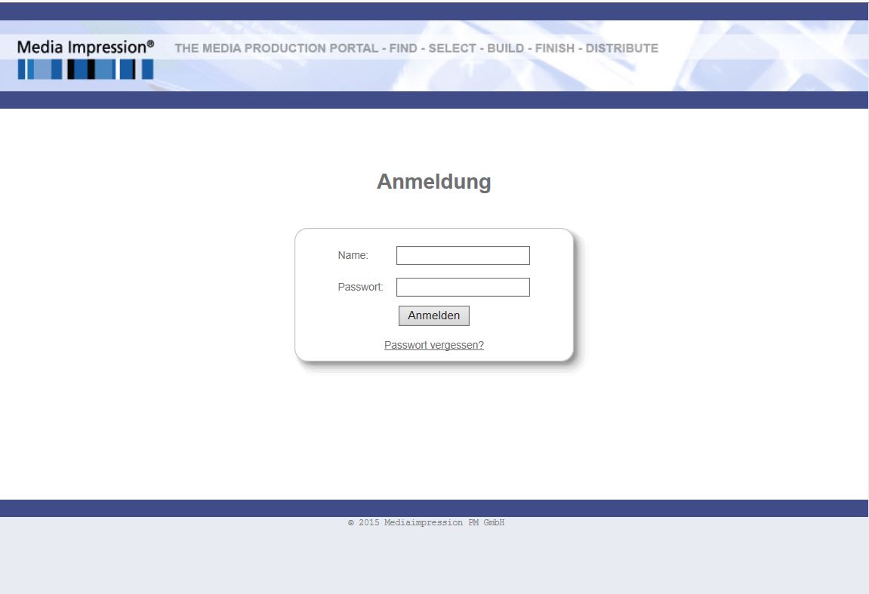Viewport: 869px width, 594px height.
Task: Focus the Passwort input field
Action: (x=463, y=288)
